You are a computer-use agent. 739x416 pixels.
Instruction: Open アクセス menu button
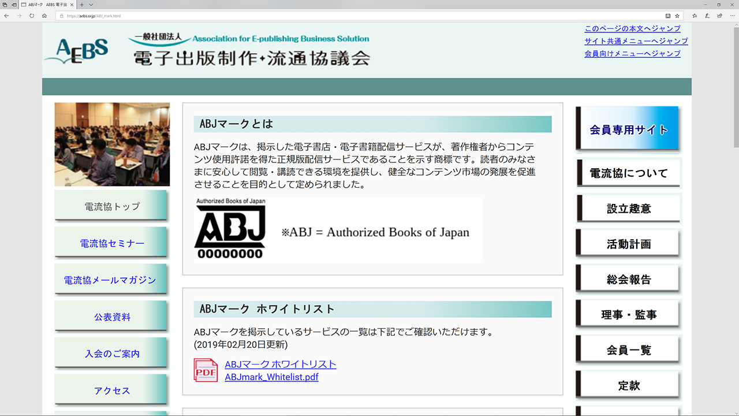[111, 390]
